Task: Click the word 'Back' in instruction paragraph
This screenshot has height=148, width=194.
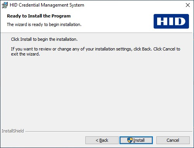Action: tap(146, 49)
